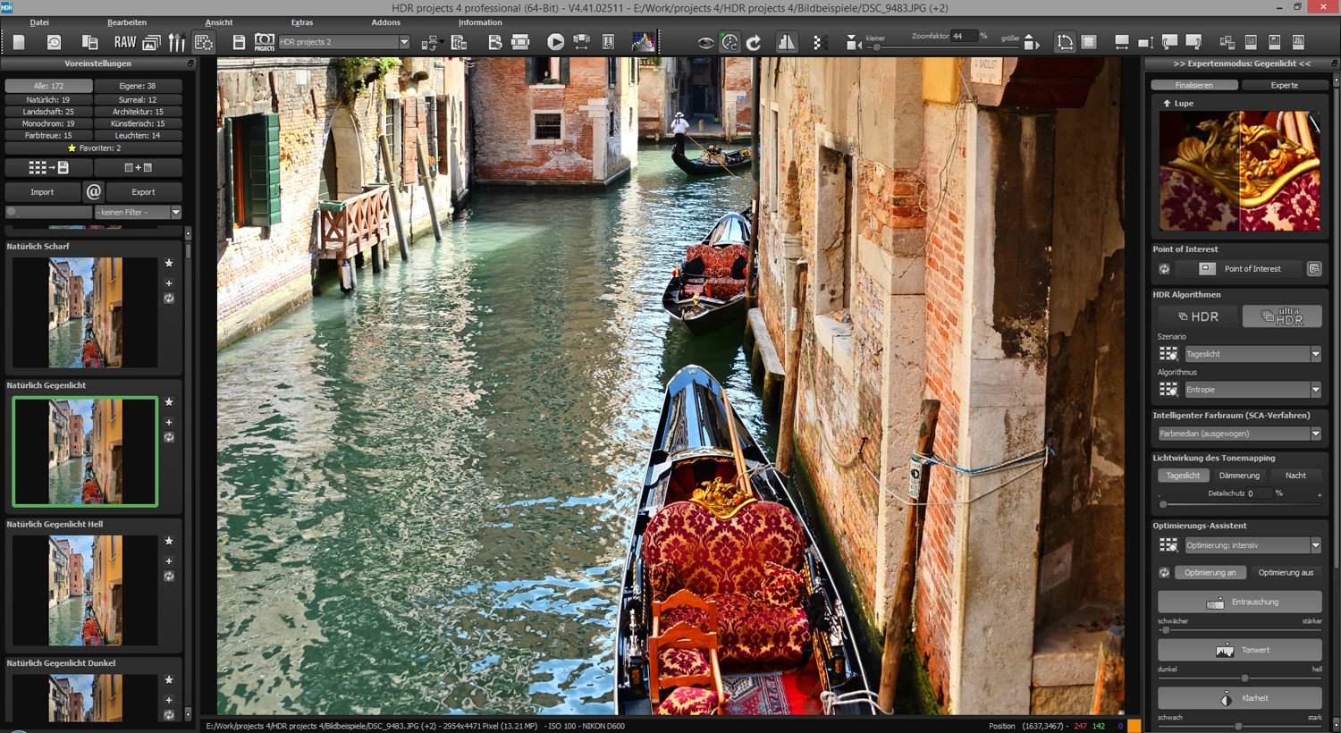Open the Extras menu
1341x733 pixels.
point(302,22)
